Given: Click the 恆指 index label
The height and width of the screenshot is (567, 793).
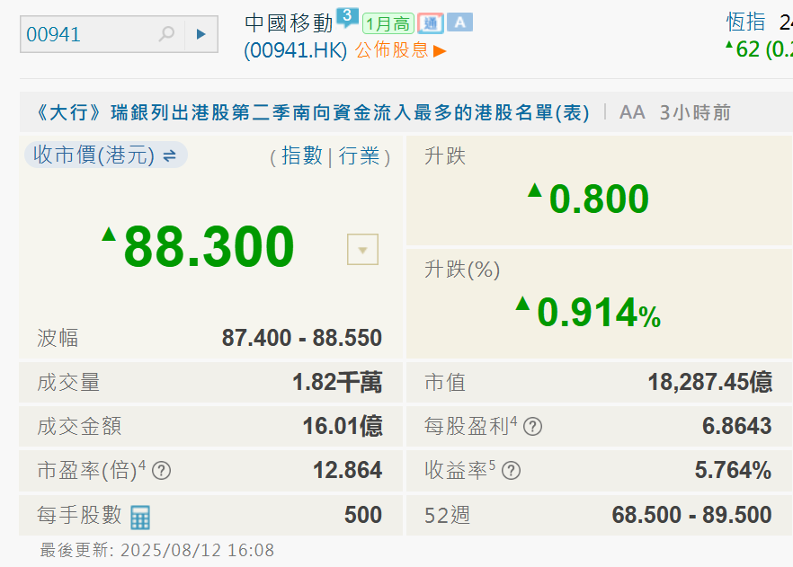Looking at the screenshot, I should [746, 22].
